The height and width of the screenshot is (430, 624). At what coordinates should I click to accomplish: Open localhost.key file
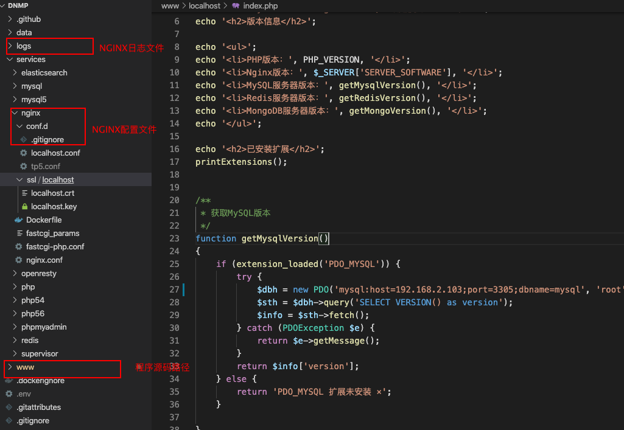coord(54,206)
